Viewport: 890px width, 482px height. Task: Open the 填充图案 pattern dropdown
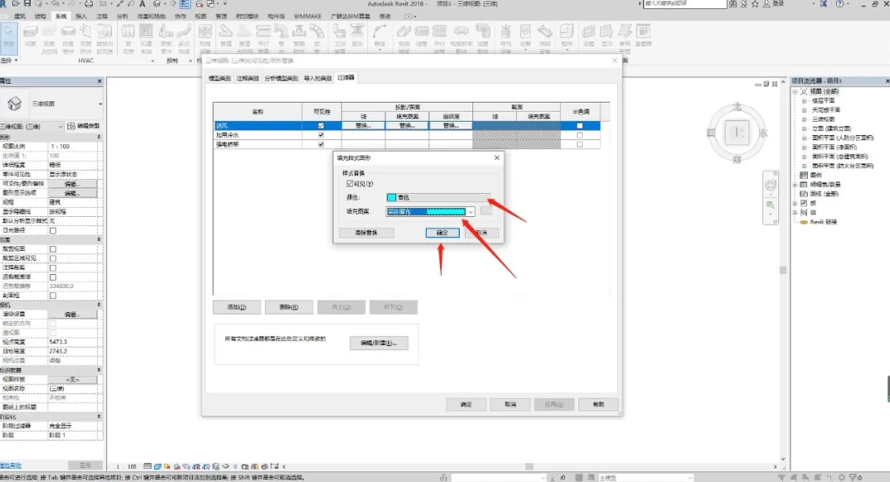[x=471, y=211]
